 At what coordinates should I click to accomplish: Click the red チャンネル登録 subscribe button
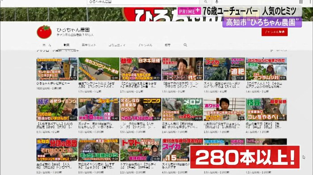click(275, 32)
